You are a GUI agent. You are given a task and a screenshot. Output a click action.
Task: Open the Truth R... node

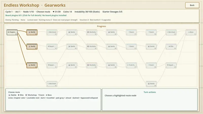click(131, 65)
